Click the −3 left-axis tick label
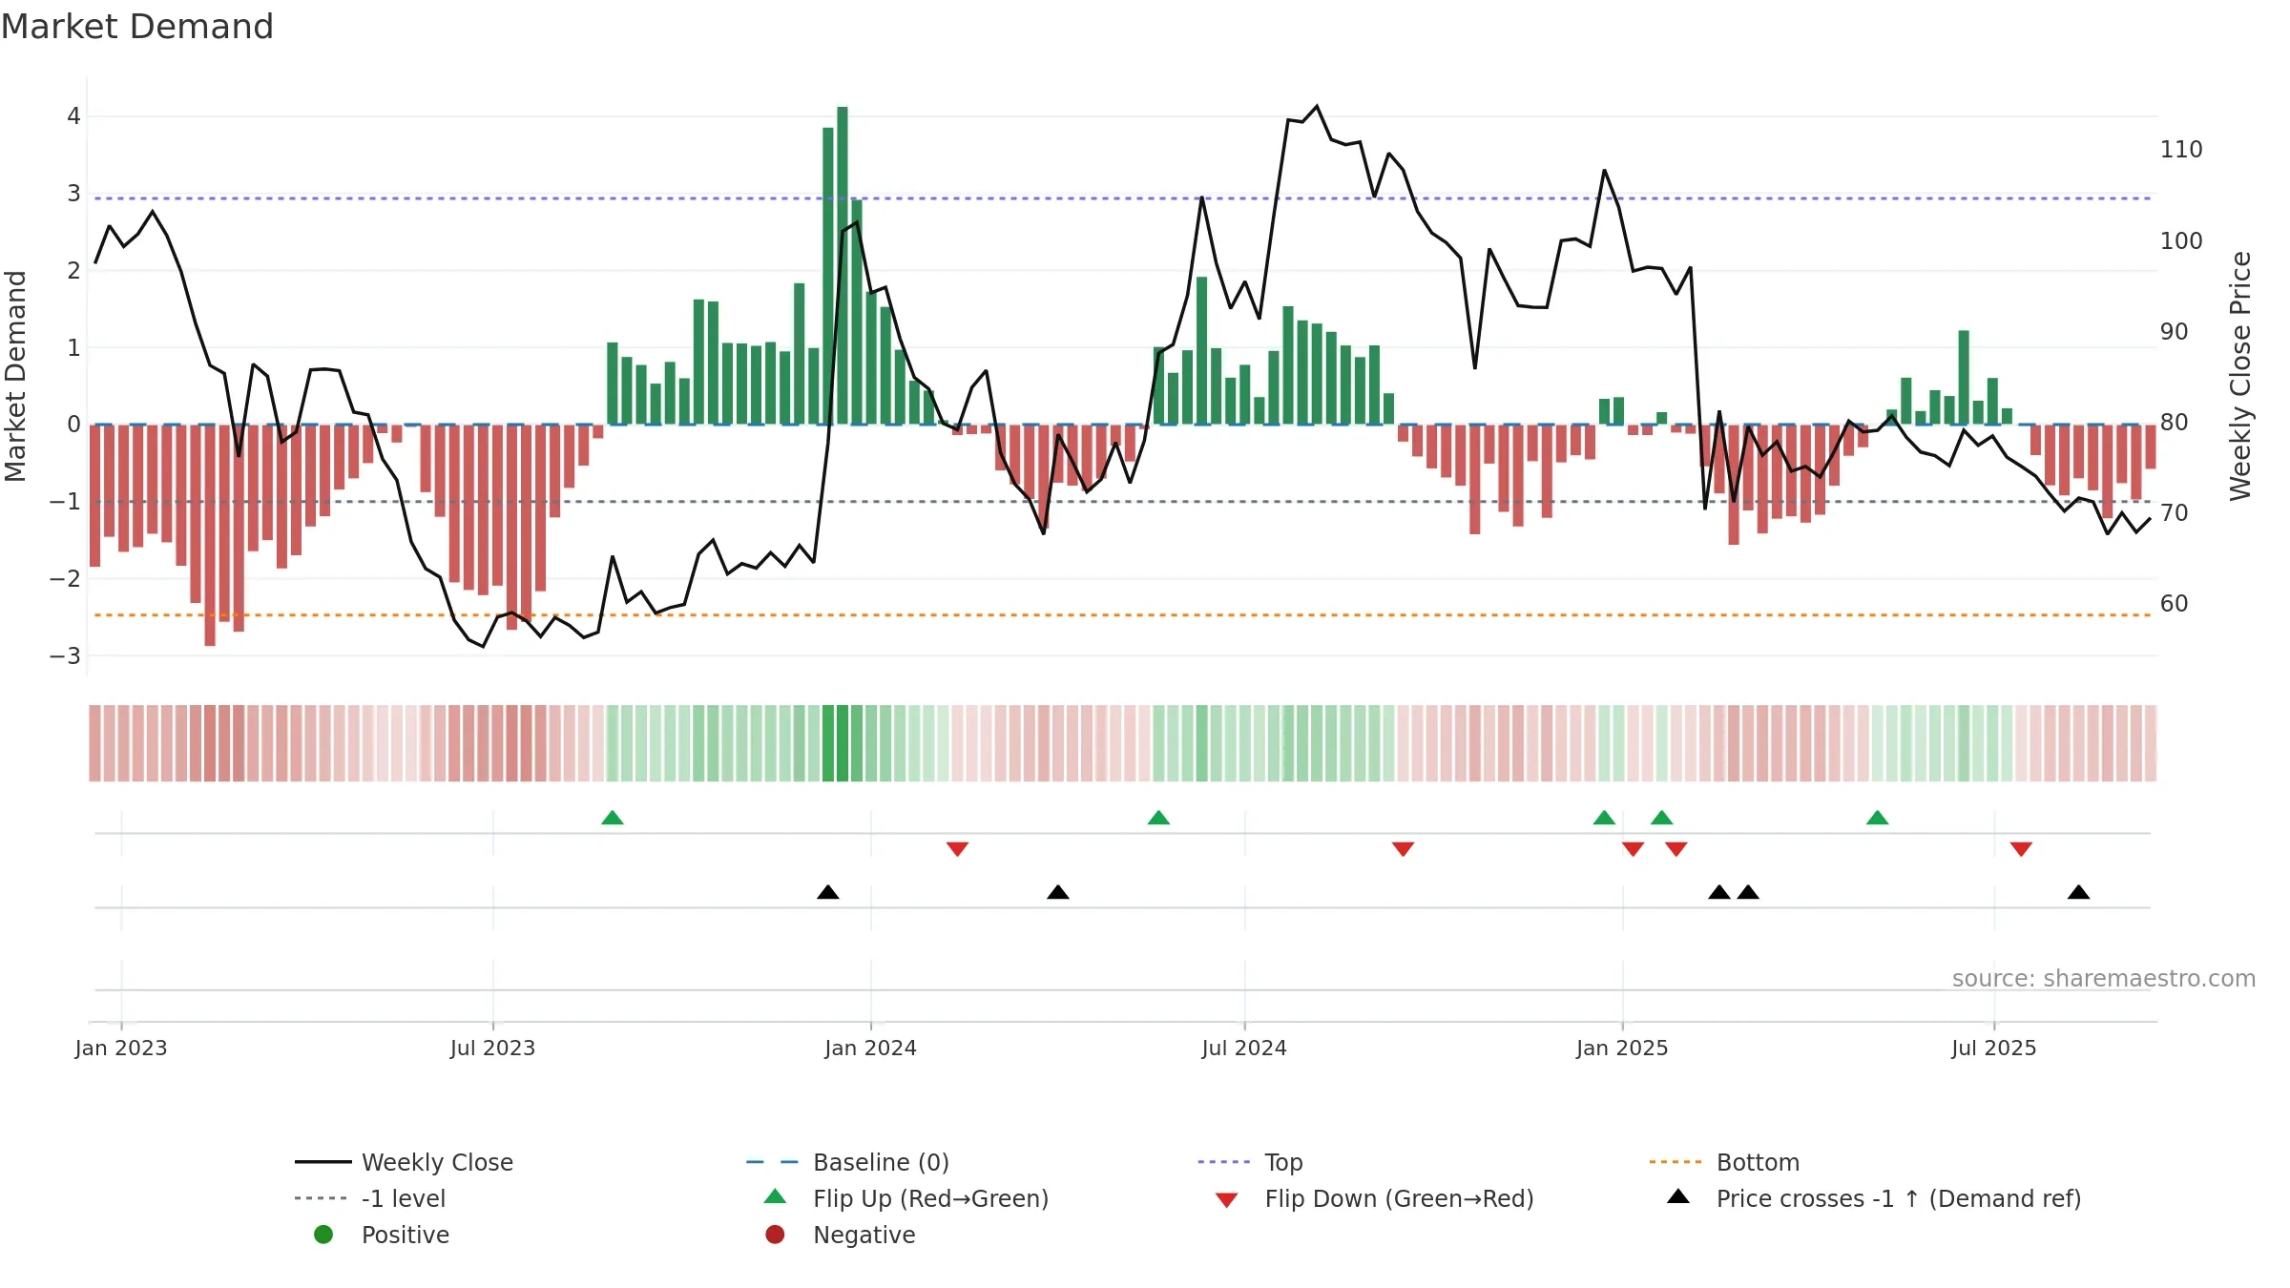Image resolution: width=2290 pixels, height=1288 pixels. click(65, 656)
